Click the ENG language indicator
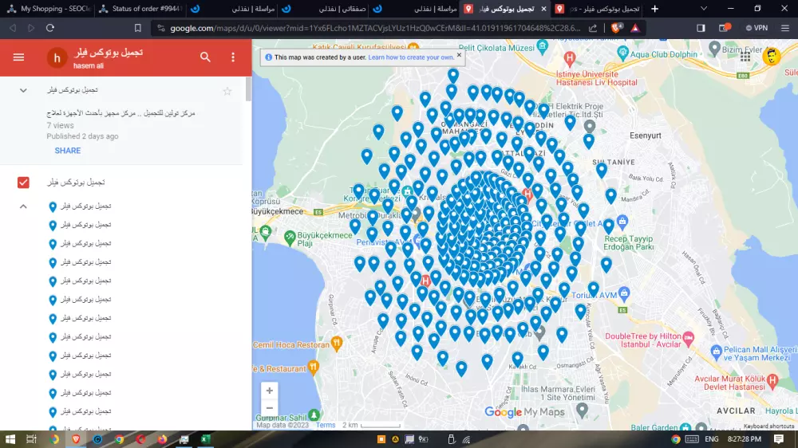This screenshot has height=448, width=798. pos(712,439)
